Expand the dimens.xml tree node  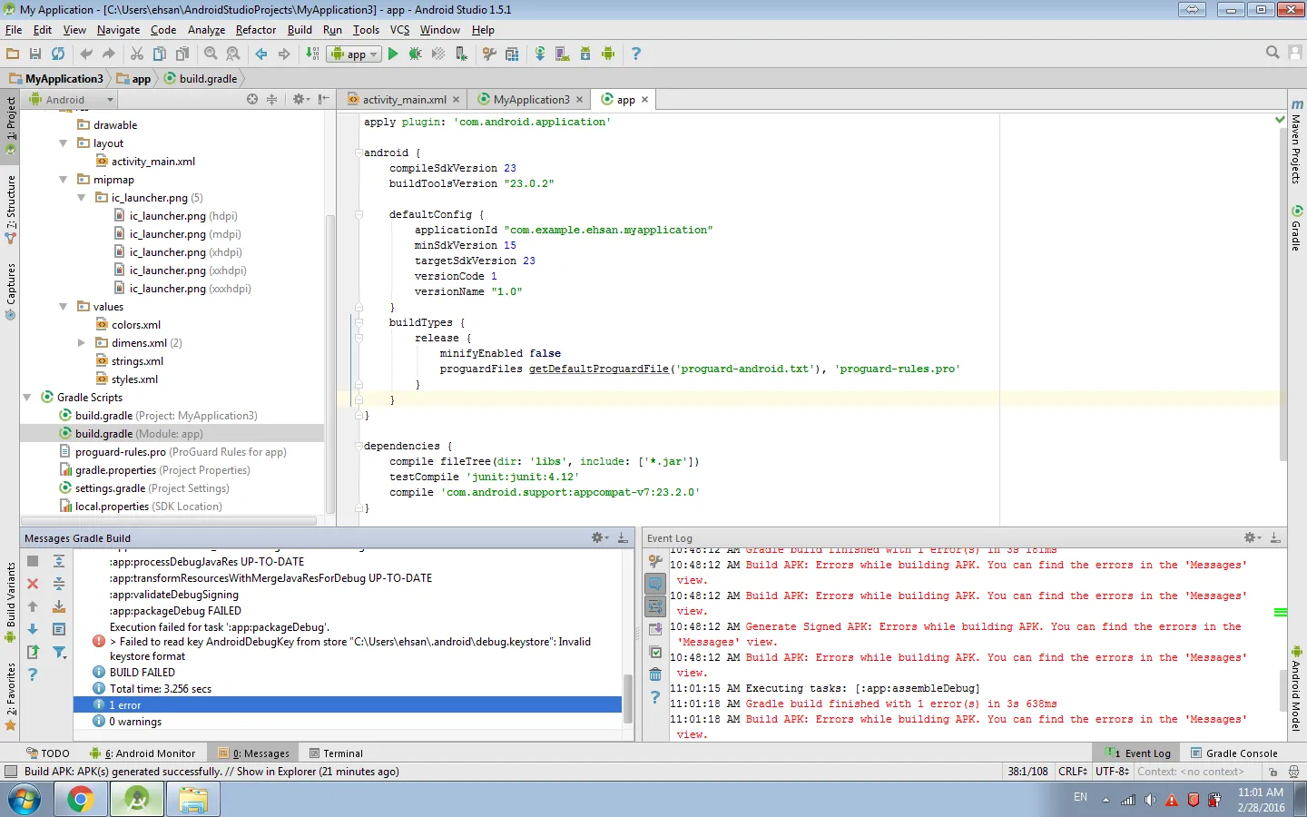coord(81,343)
